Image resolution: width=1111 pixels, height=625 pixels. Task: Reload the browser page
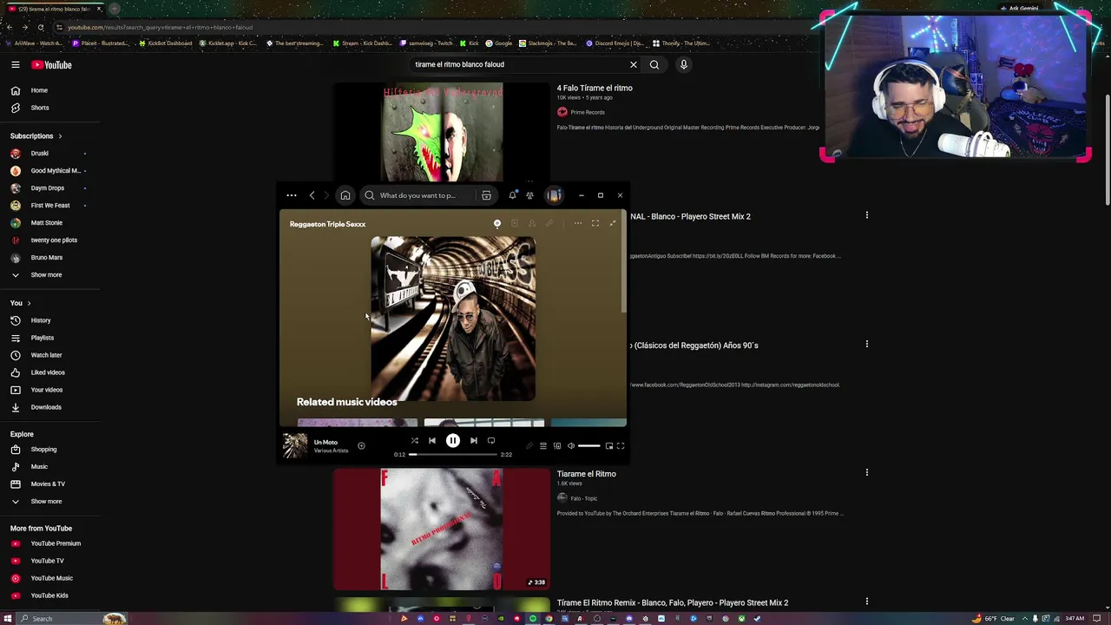(41, 27)
